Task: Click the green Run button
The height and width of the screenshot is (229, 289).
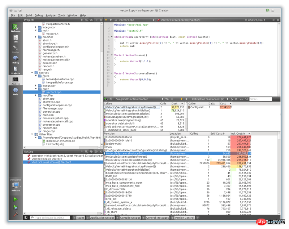Action: (x=16, y=199)
